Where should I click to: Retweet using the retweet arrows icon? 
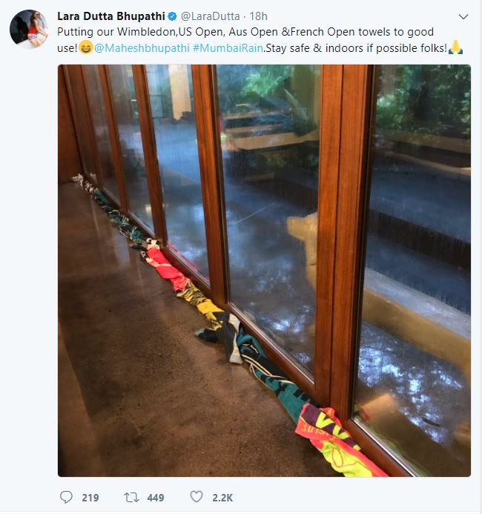(x=131, y=497)
